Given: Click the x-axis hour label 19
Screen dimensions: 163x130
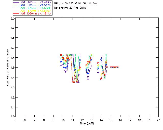Looking at the screenshot, I should tap(149, 120).
